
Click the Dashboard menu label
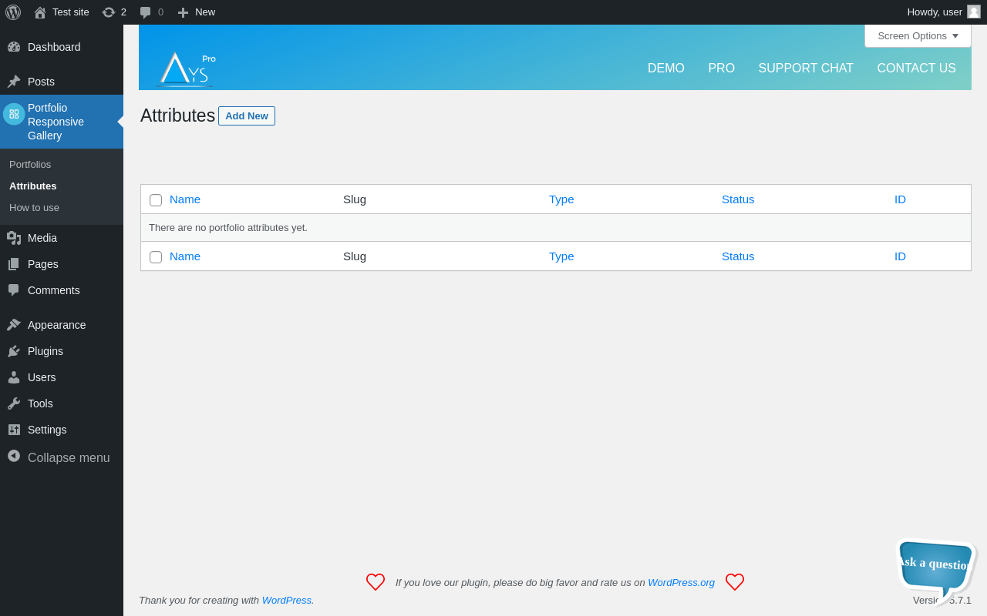point(54,47)
